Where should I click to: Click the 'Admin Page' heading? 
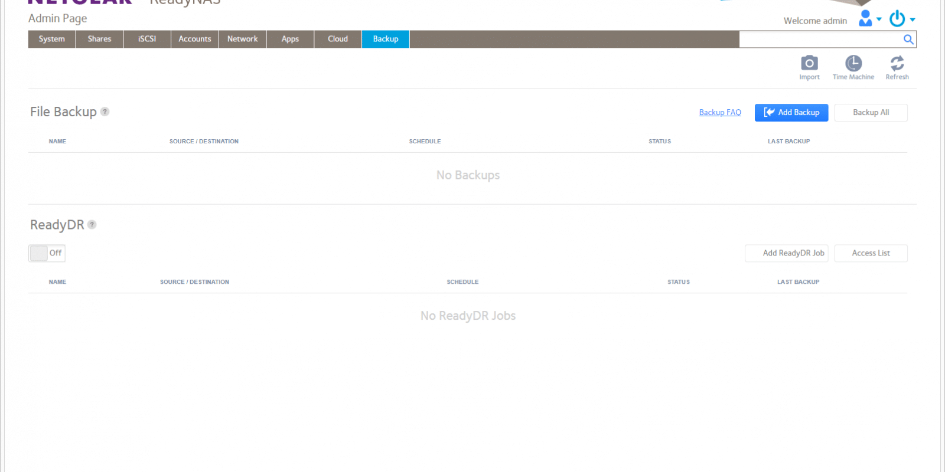coord(58,18)
